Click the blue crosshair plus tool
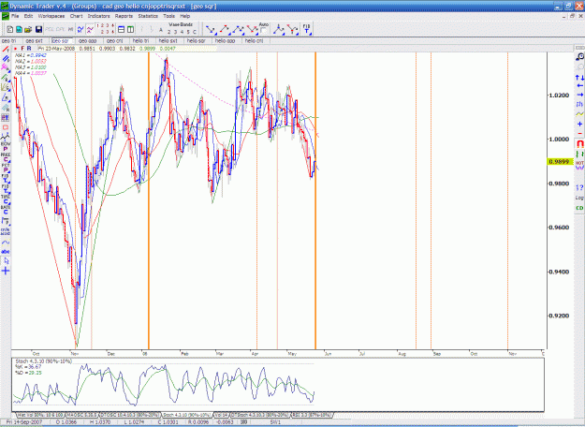585x427 pixels. [x=6, y=271]
